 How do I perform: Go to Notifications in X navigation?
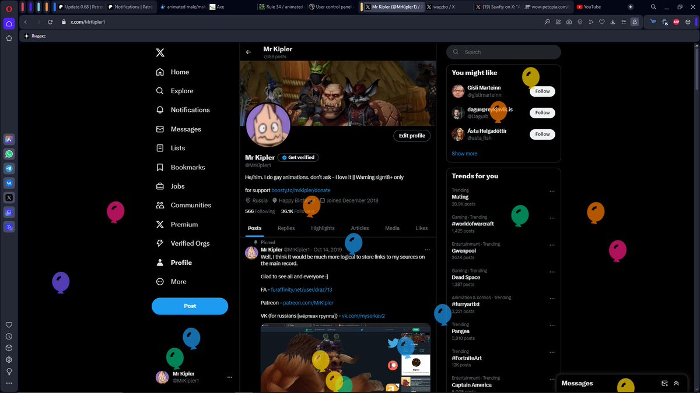click(183, 110)
